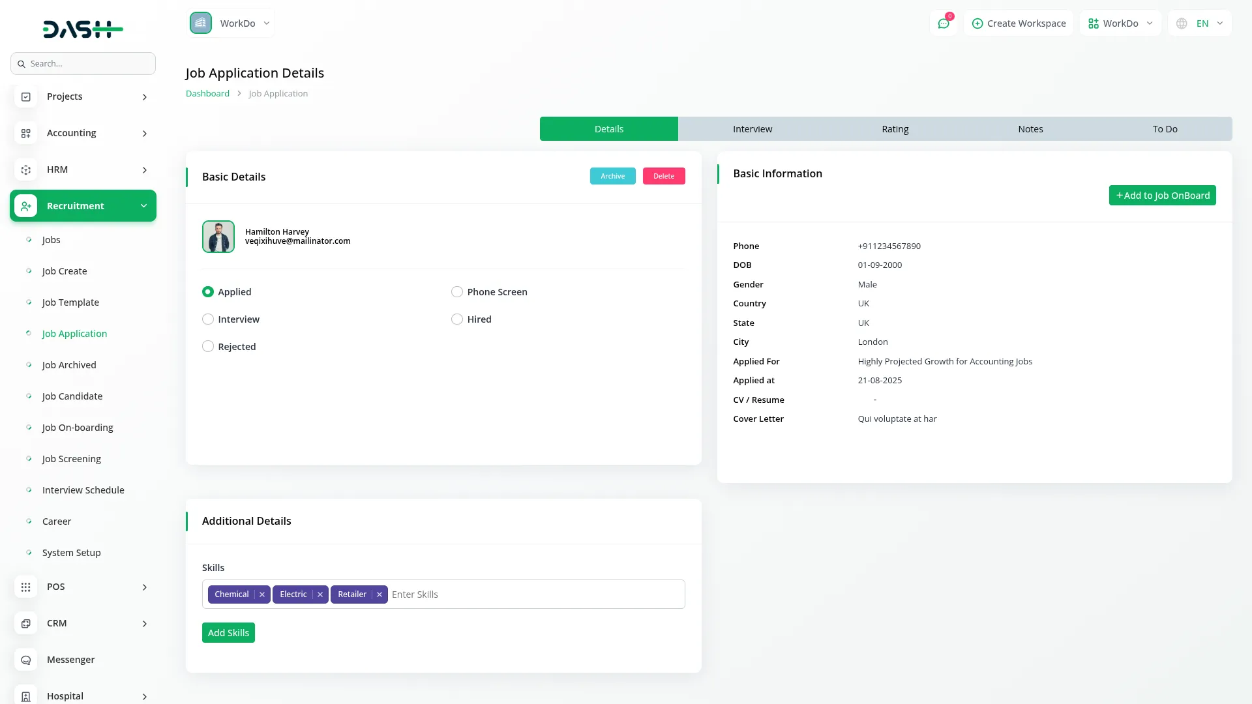
Task: Click the HRM sidebar icon
Action: pos(25,169)
